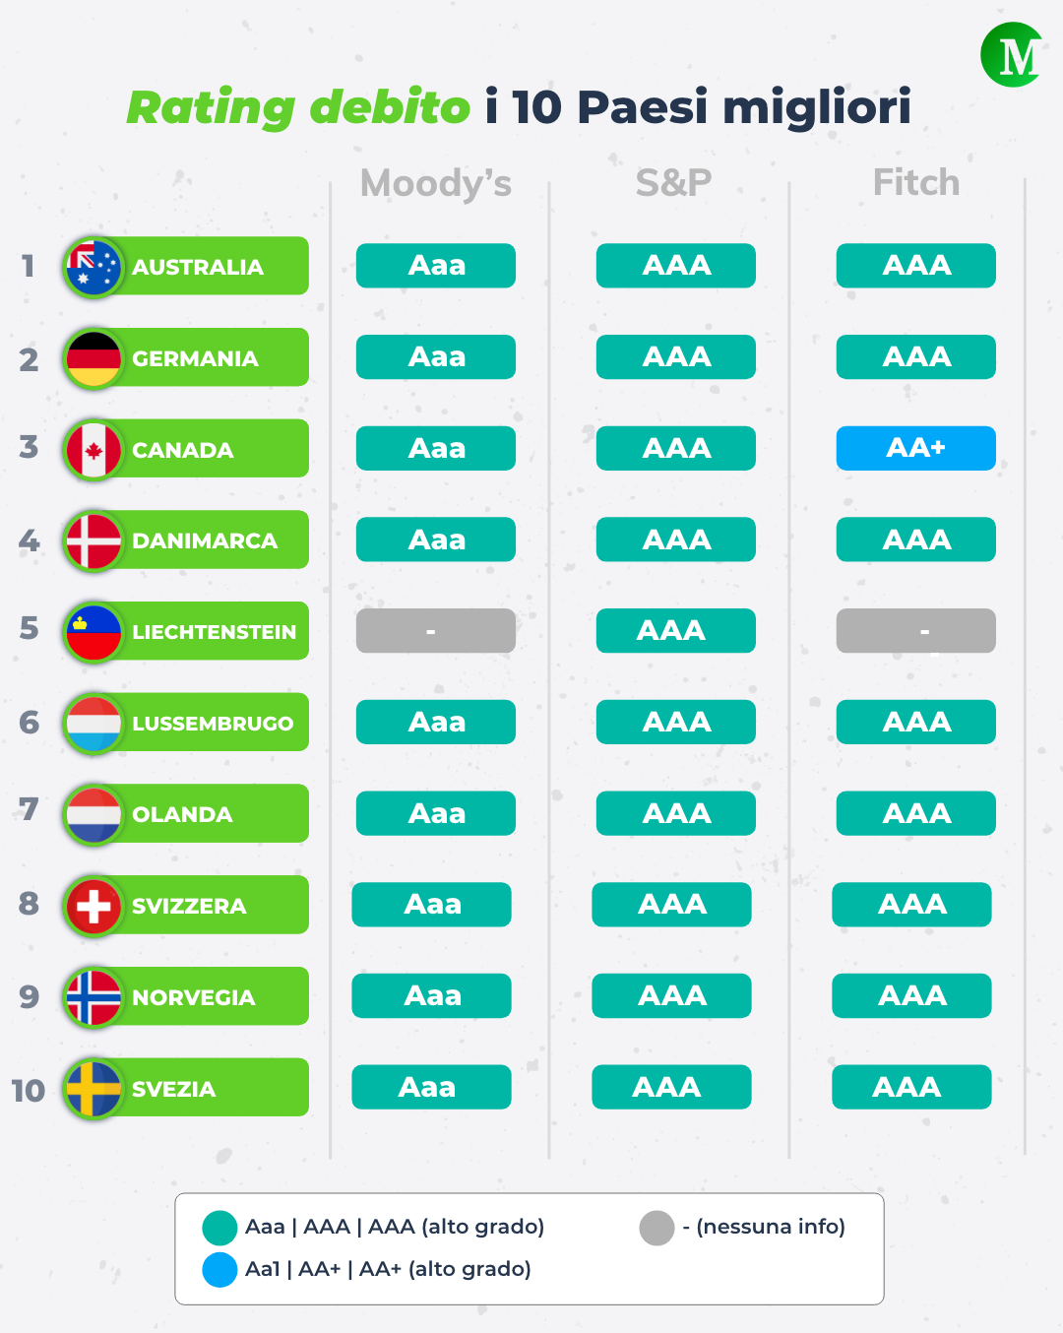Click Canada's blue AA+ Fitch rating
Screen dimensions: 1063x1333
coord(916,448)
